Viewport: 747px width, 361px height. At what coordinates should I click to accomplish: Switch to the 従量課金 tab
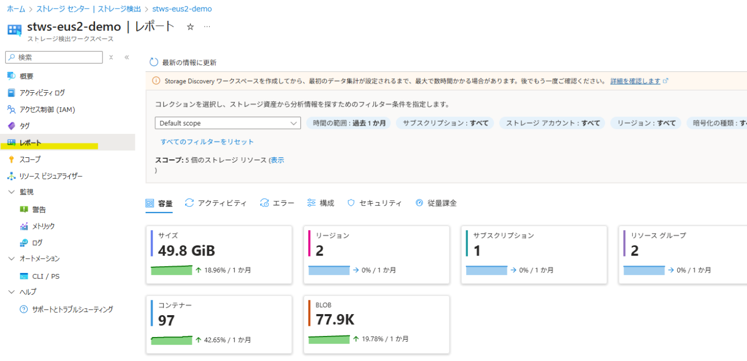pos(436,203)
